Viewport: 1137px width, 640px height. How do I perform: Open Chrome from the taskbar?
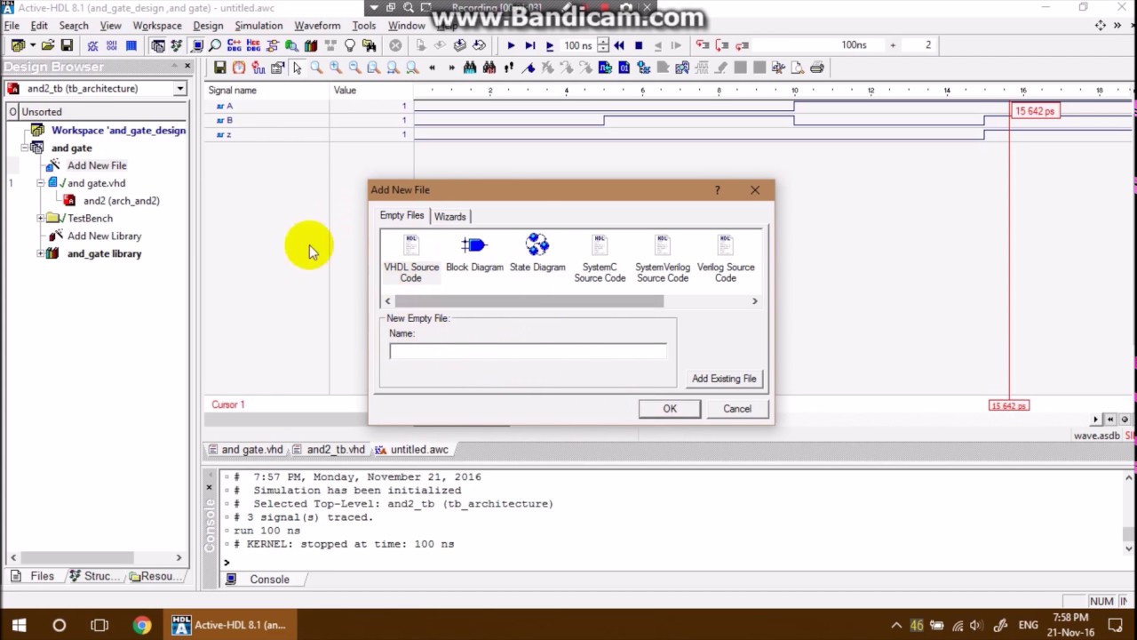[x=141, y=625]
